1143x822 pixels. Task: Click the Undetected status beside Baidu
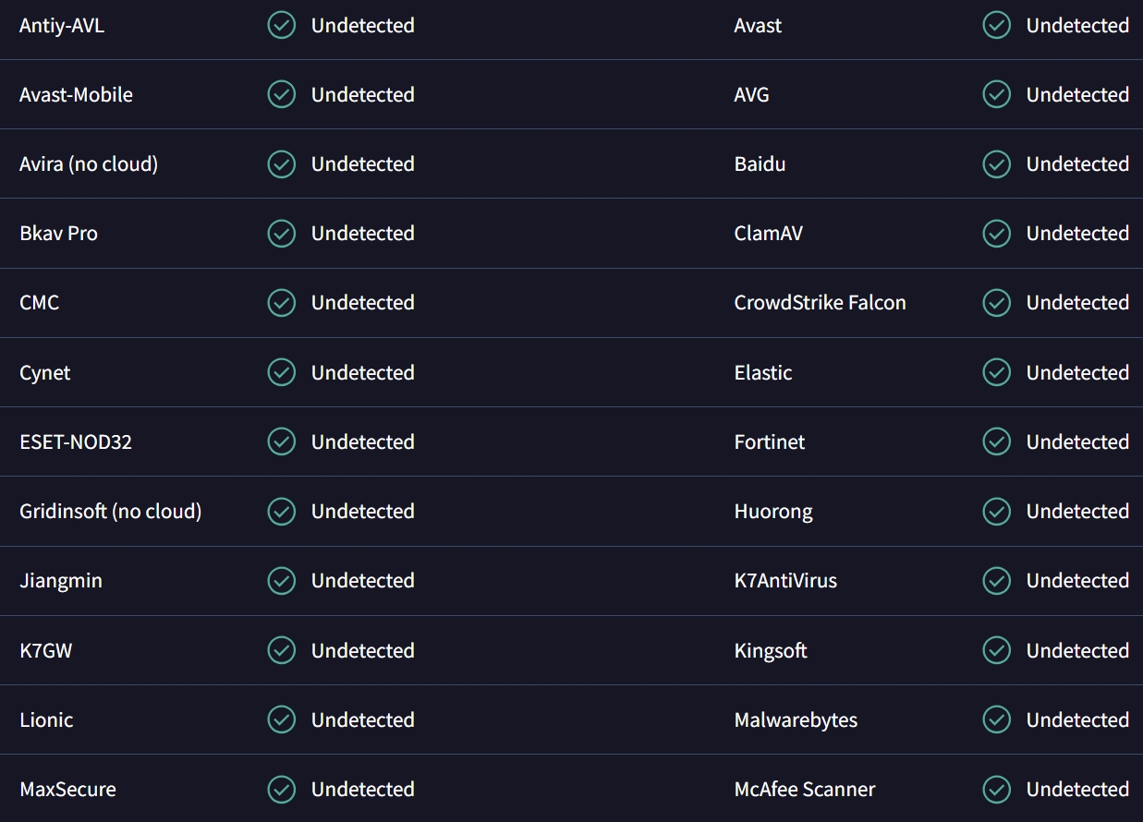(x=1077, y=164)
